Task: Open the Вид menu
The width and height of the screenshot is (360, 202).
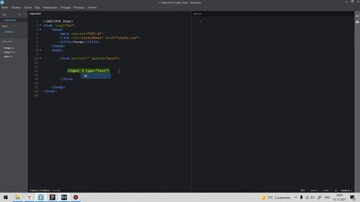Action: (37, 7)
